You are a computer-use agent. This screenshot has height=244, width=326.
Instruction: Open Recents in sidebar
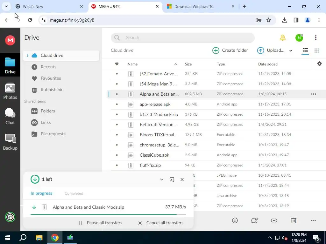click(x=48, y=67)
